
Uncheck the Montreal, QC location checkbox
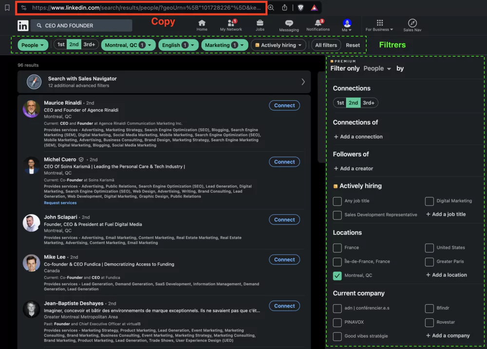337,276
